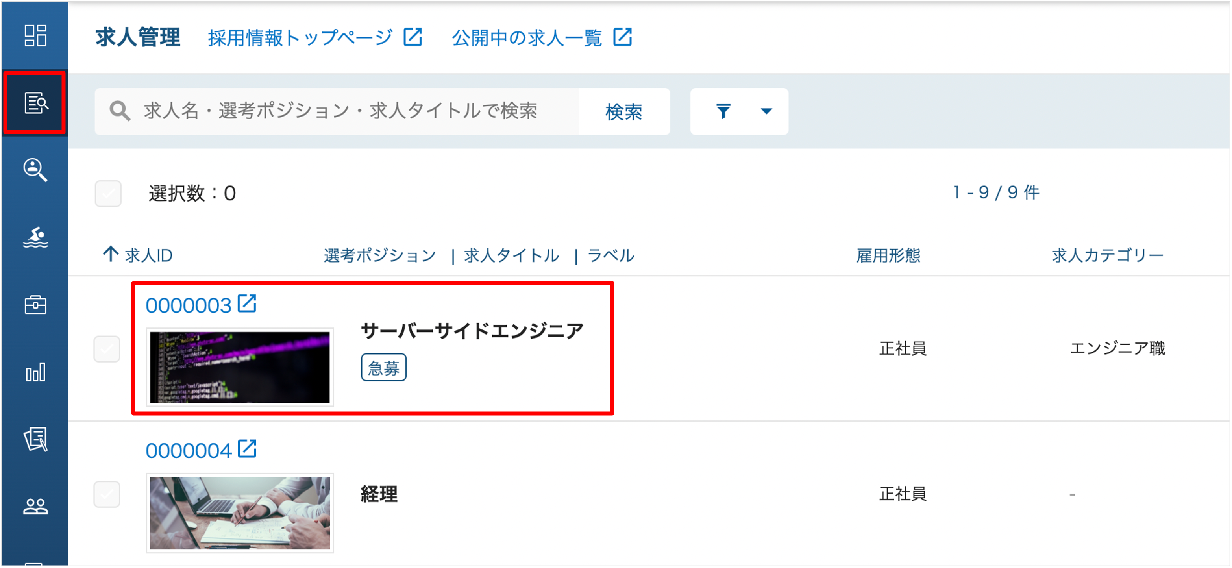Click the job search input field
This screenshot has height=568, width=1232.
point(340,111)
